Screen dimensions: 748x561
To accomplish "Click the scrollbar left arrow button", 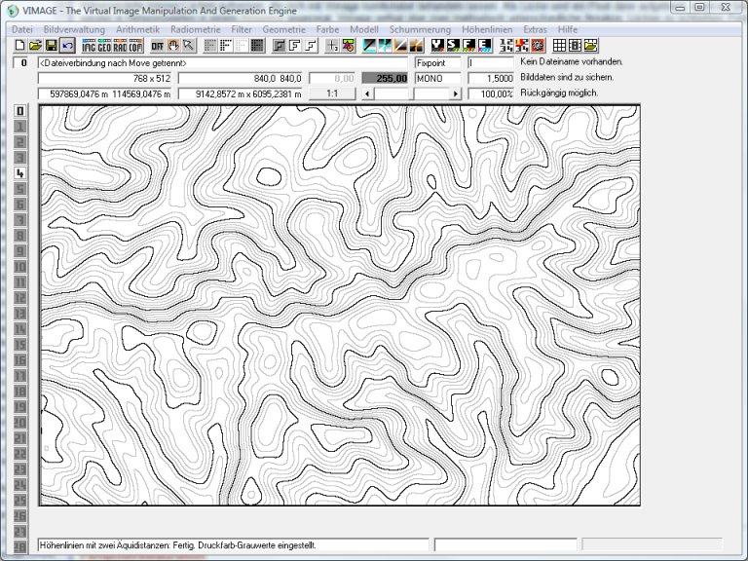I will (366, 93).
